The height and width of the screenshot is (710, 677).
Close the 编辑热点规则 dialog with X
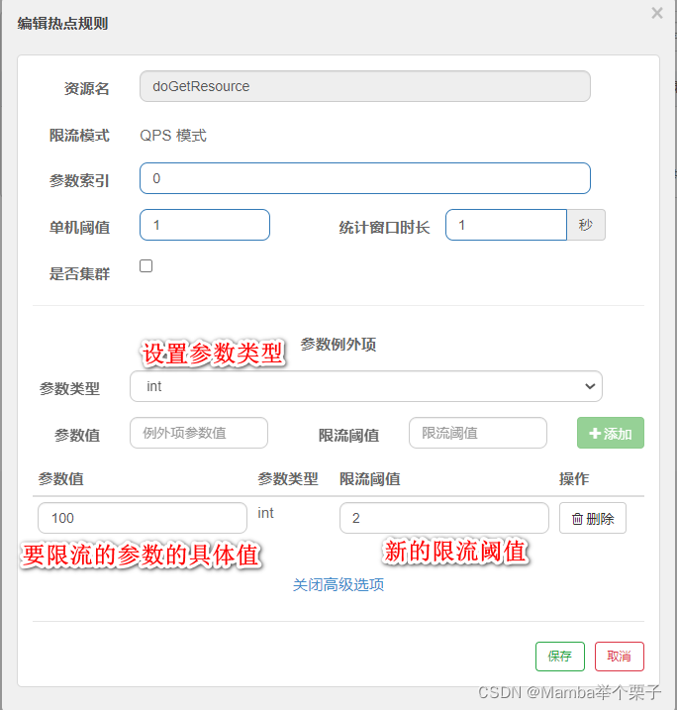pos(657,13)
